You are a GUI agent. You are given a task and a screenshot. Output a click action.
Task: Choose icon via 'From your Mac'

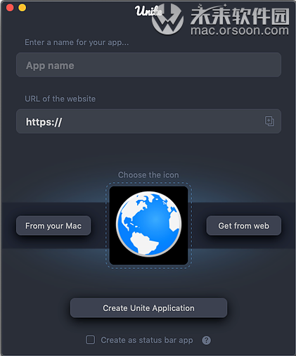coord(53,226)
